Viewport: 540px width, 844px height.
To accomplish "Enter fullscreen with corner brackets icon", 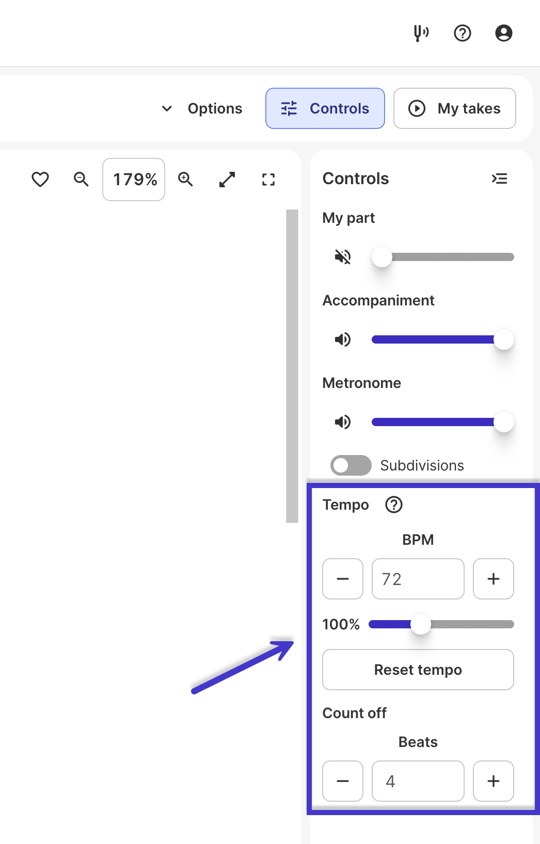I will tap(268, 180).
